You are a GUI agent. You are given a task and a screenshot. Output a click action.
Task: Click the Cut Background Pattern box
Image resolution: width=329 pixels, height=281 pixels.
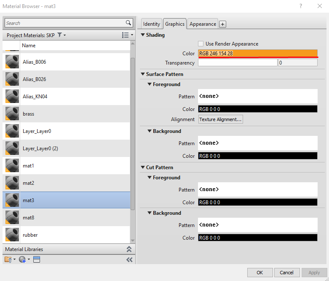click(258, 225)
